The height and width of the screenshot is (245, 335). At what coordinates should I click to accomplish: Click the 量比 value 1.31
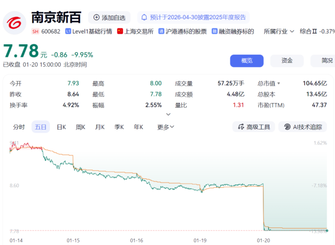pos(239,105)
